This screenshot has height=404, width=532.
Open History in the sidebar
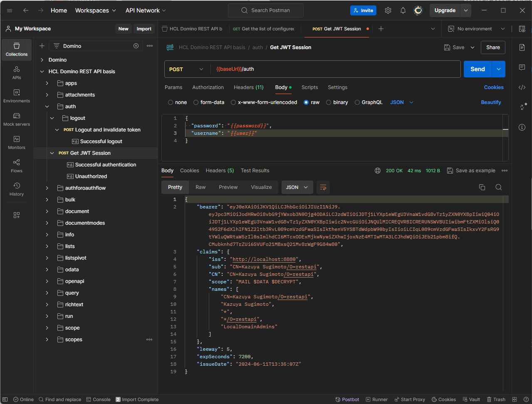point(17,189)
